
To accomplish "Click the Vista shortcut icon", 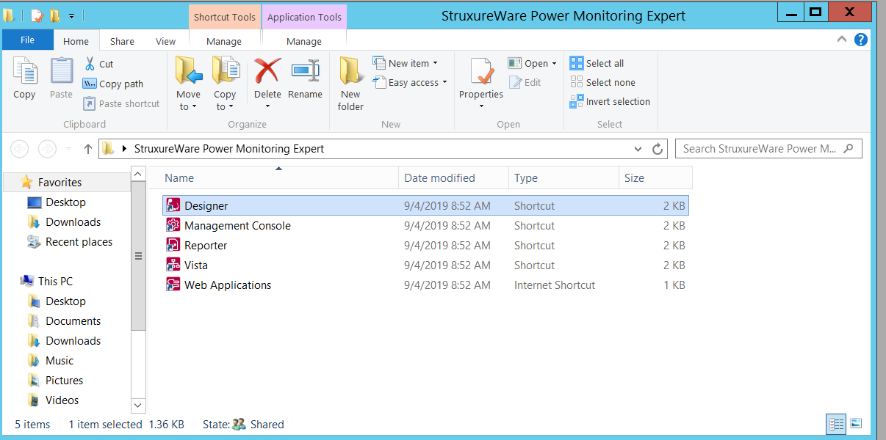I will click(173, 265).
